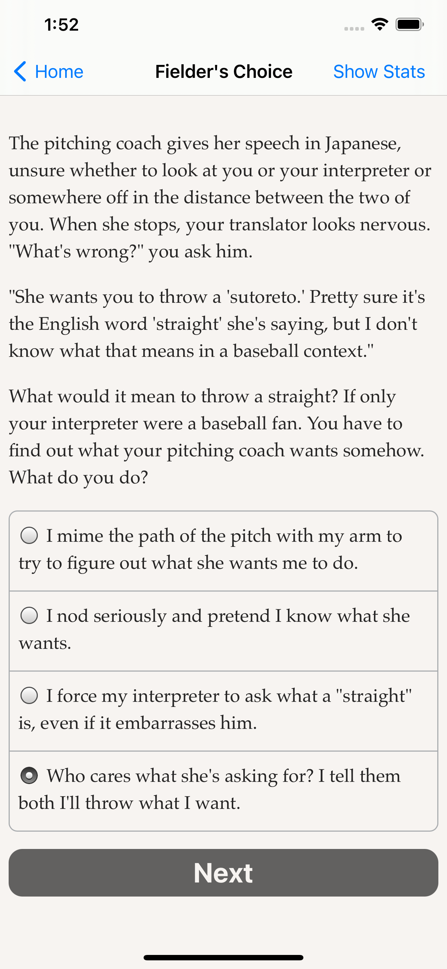Go back using the Home link
The width and height of the screenshot is (447, 969).
(x=59, y=71)
